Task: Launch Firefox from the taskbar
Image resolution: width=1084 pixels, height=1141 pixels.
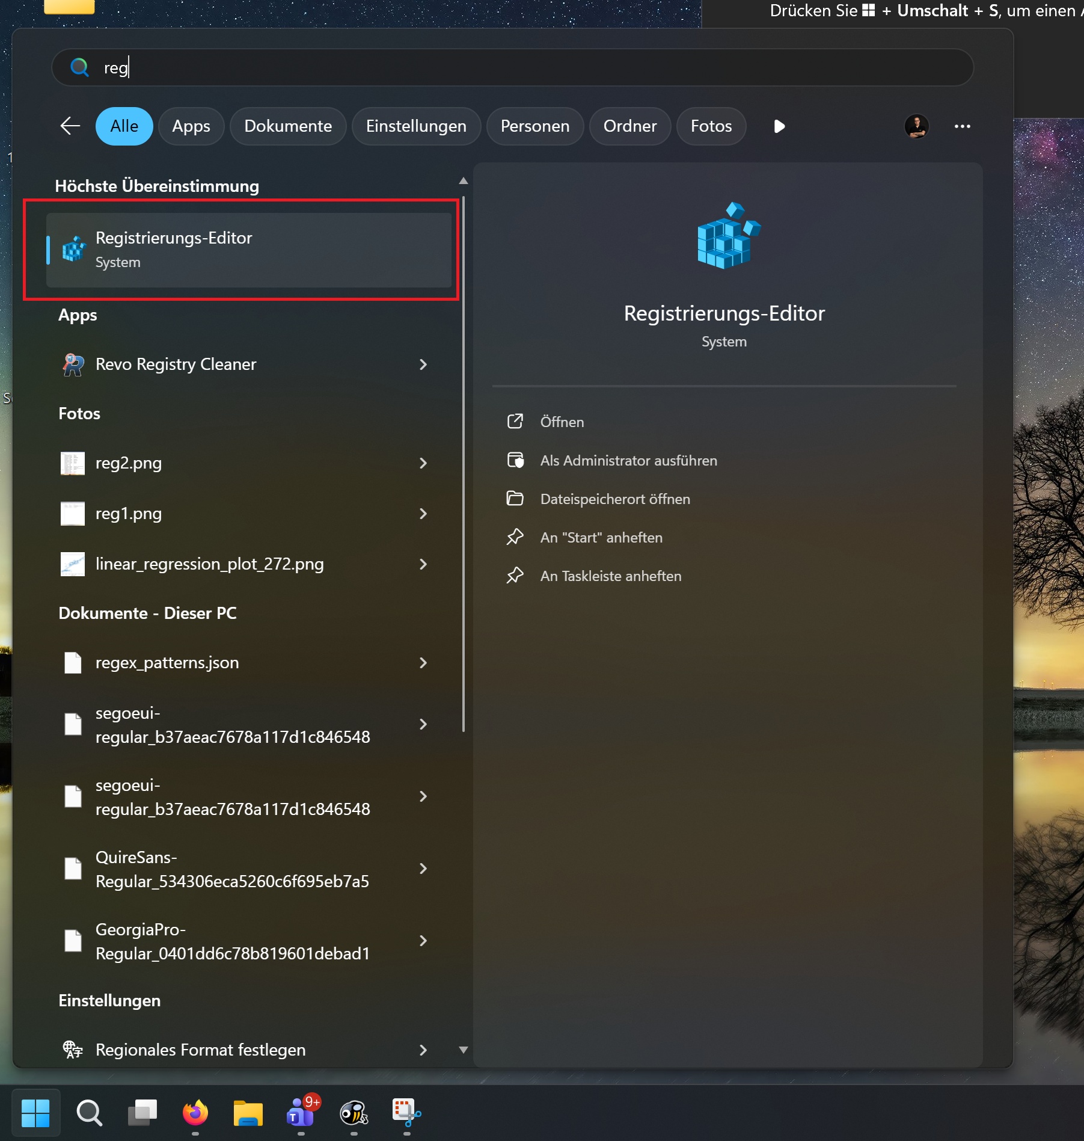Action: [195, 1113]
